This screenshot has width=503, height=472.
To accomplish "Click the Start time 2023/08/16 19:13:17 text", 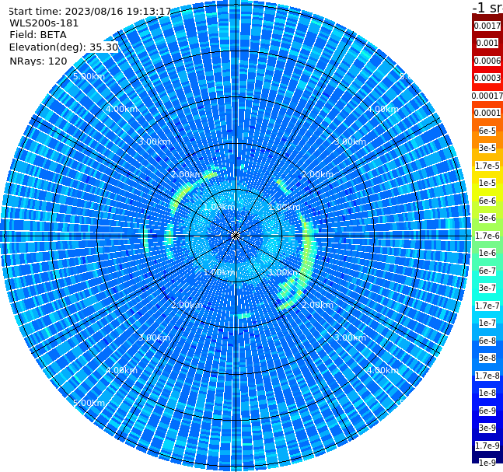I will coord(89,11).
